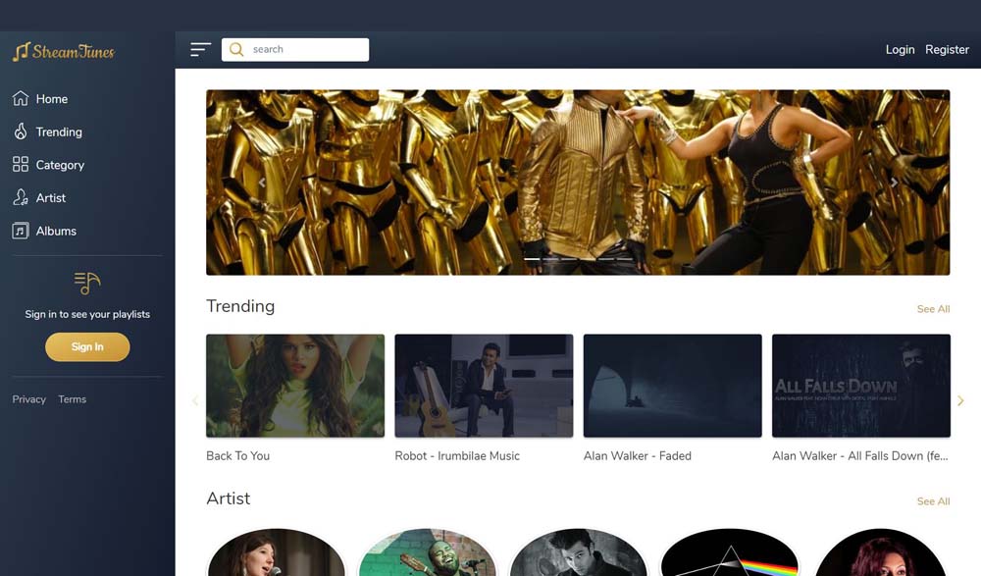Click the StreamTunes logo
Viewport: 981px width, 576px height.
pyautogui.click(x=64, y=51)
